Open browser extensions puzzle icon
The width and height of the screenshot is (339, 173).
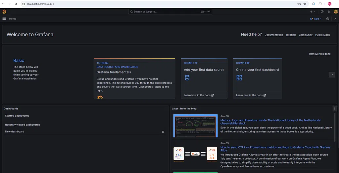[320, 4]
